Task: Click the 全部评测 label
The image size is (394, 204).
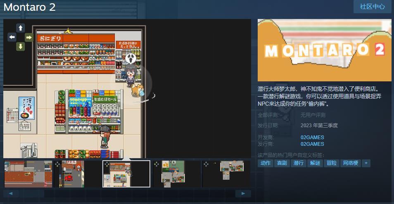Action: click(268, 115)
